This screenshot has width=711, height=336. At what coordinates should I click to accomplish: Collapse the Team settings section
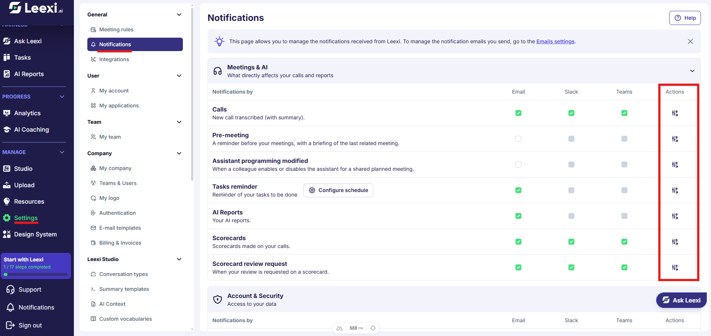pos(179,122)
